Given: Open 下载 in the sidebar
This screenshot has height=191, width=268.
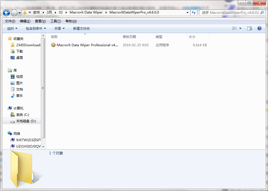Looking at the screenshot, I should [20, 51].
